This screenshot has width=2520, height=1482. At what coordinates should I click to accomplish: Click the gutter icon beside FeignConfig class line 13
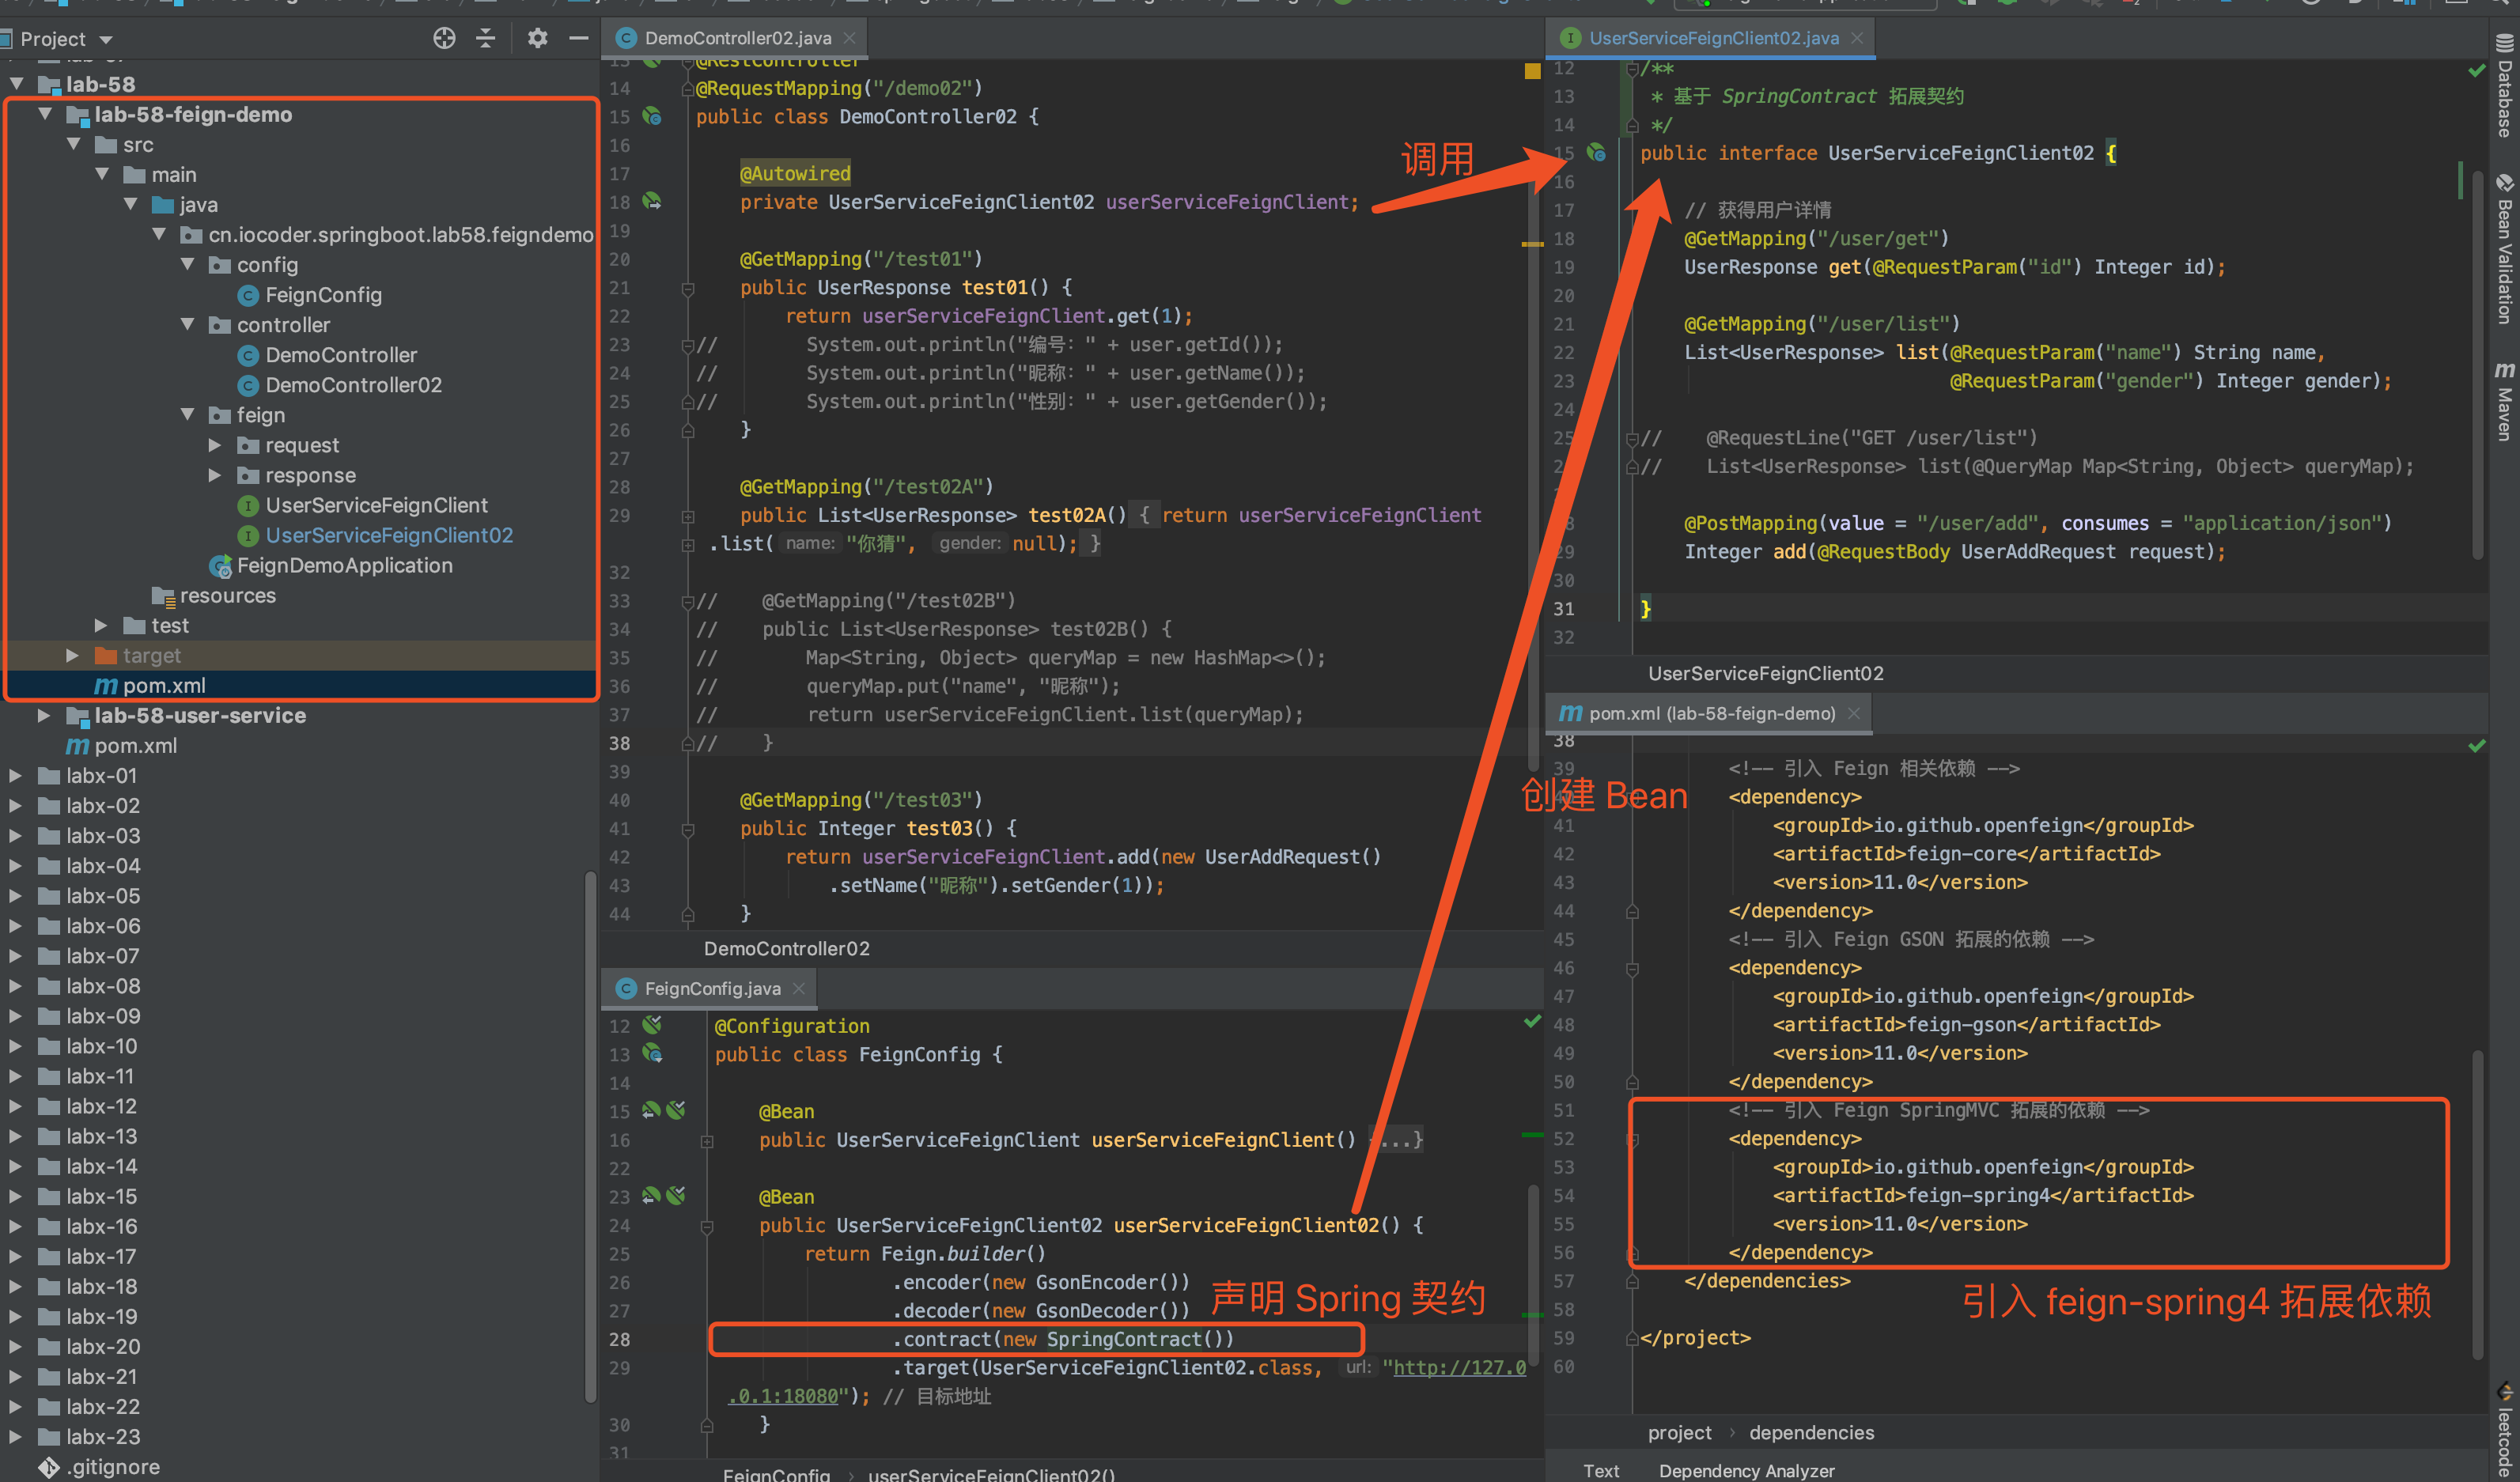click(652, 1053)
